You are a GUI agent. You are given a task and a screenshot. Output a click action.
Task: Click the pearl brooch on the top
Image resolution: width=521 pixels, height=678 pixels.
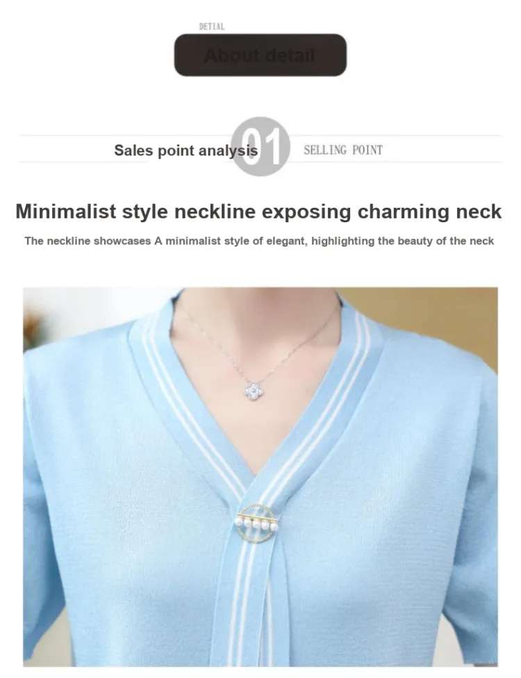pyautogui.click(x=257, y=523)
